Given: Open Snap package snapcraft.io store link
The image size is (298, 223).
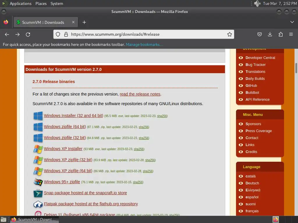Looking at the screenshot, I should 85,193.
